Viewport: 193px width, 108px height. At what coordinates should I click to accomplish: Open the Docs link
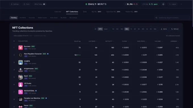click(x=26, y=4)
